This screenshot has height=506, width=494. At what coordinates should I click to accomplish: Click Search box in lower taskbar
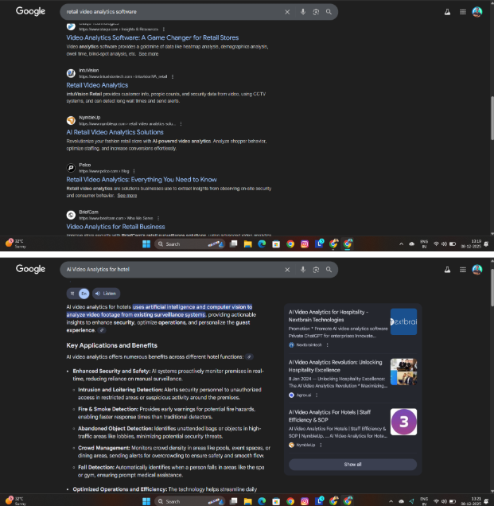click(x=190, y=501)
